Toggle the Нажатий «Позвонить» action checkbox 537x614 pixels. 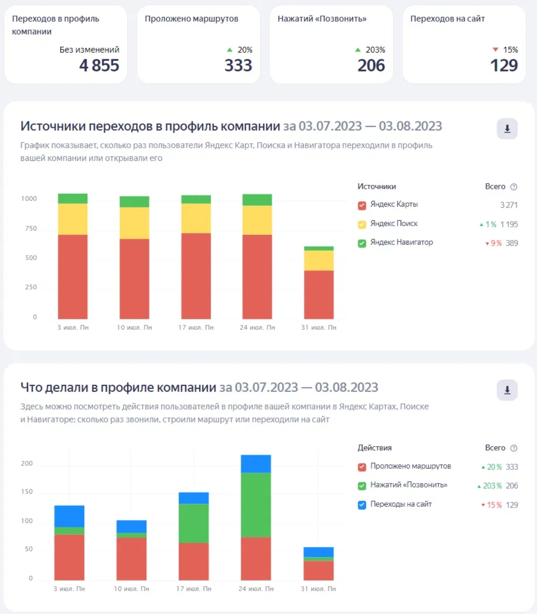pos(362,486)
